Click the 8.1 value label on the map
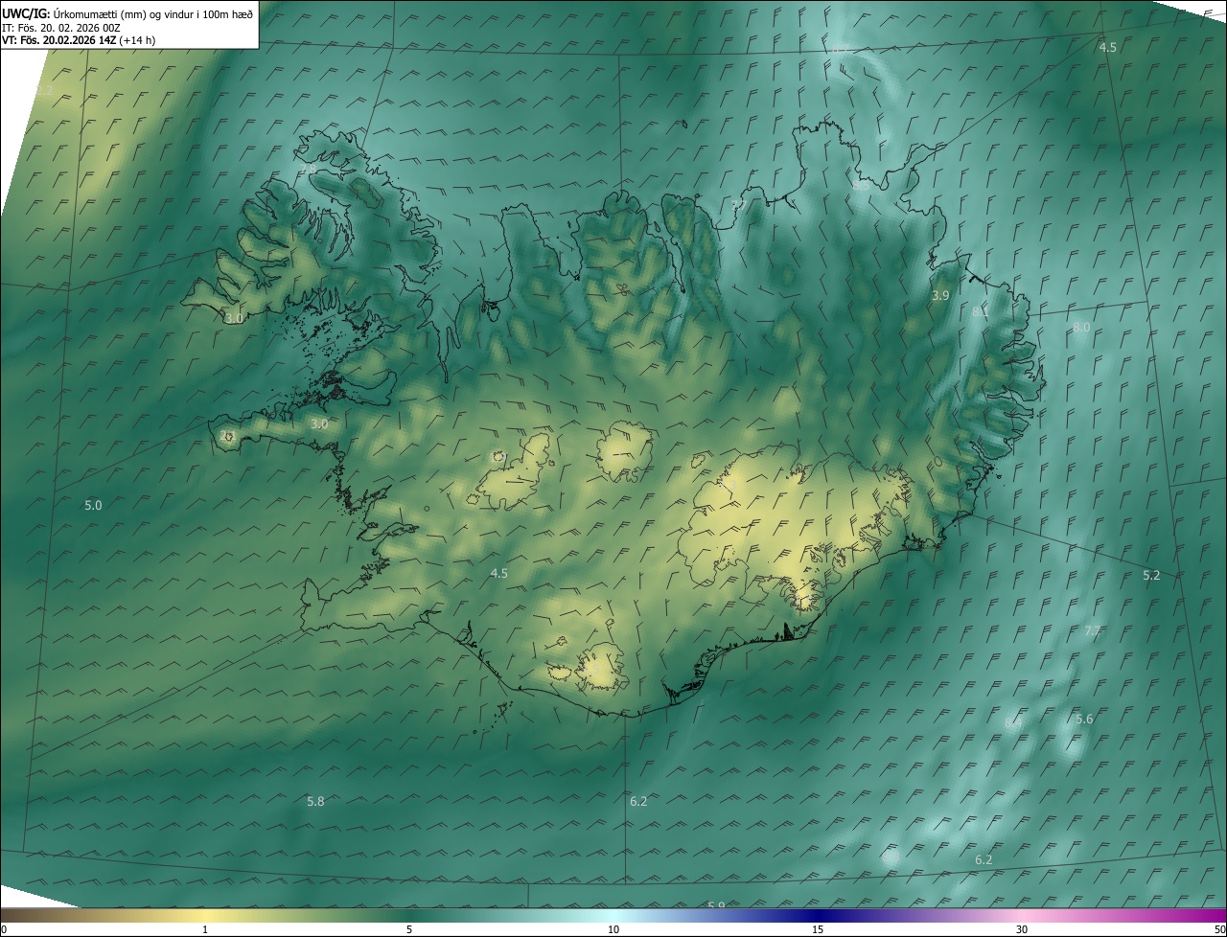This screenshot has height=937, width=1227. tap(981, 311)
